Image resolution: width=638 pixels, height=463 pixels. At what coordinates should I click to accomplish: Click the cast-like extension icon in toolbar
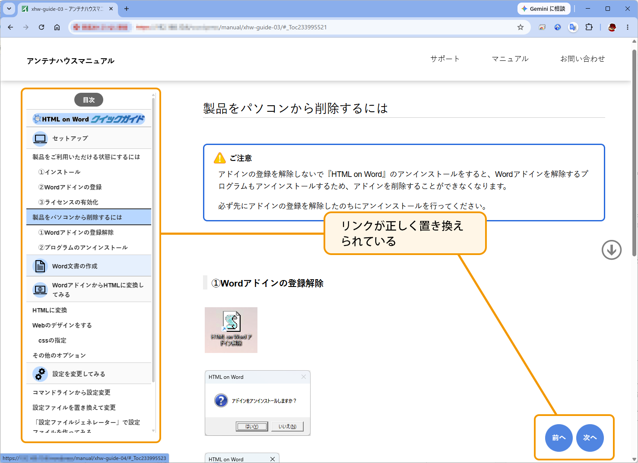click(542, 27)
